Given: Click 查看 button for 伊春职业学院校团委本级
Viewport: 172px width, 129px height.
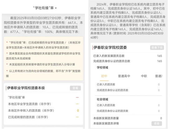Looking at the screenshot, I should pos(75,88).
